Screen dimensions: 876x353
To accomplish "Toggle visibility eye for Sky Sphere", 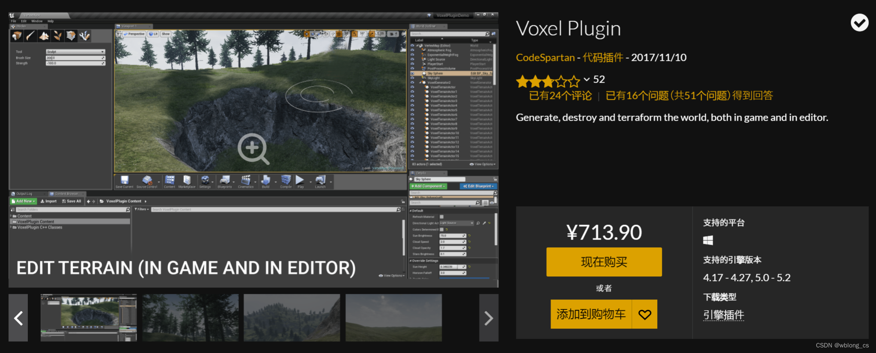I will point(412,73).
